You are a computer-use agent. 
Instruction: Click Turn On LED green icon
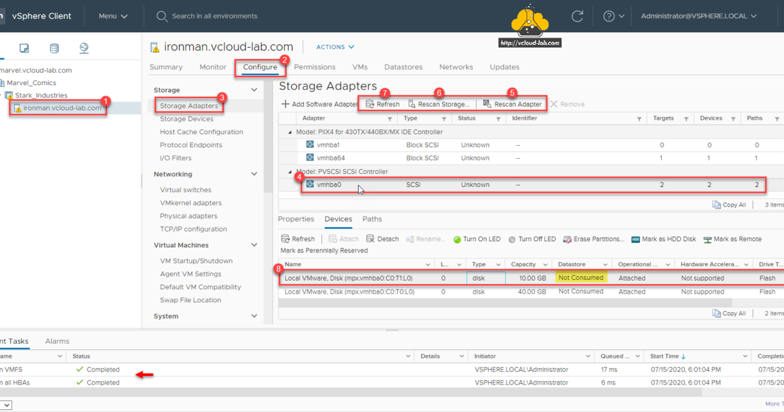coord(457,239)
